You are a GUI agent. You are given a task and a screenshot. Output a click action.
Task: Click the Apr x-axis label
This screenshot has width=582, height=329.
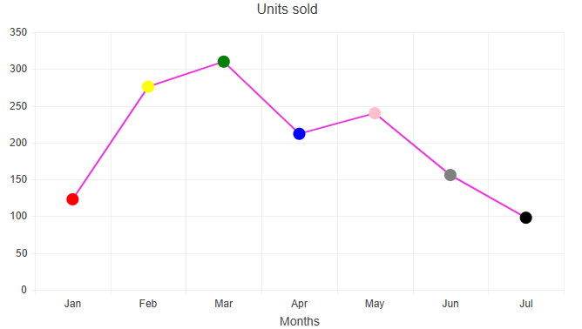pos(299,304)
